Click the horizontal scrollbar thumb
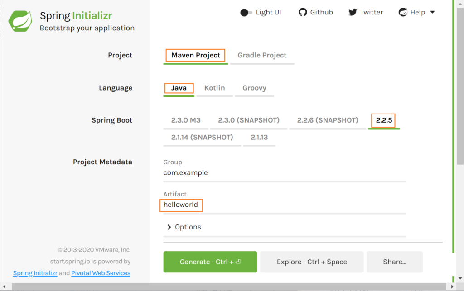This screenshot has height=291, width=464. point(229,286)
